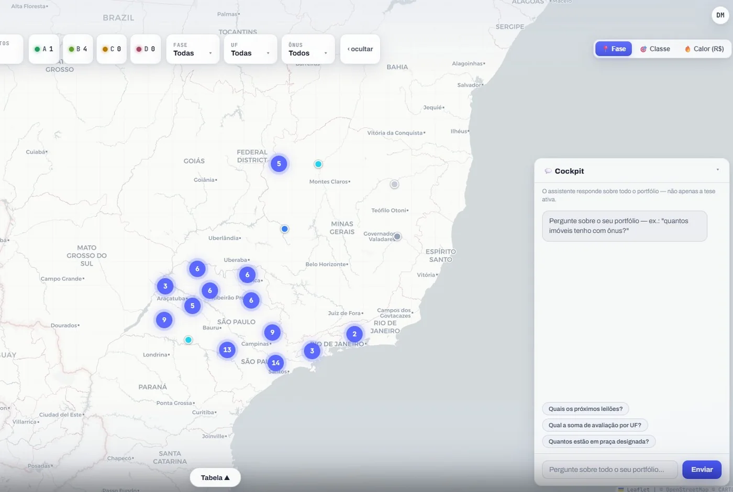Open the OpenStreetMap attribution link
Screen dimensions: 733x492
point(686,489)
